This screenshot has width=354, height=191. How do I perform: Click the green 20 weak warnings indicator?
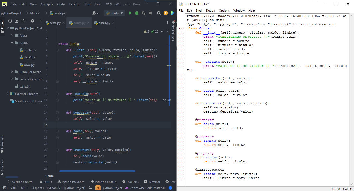click(155, 32)
